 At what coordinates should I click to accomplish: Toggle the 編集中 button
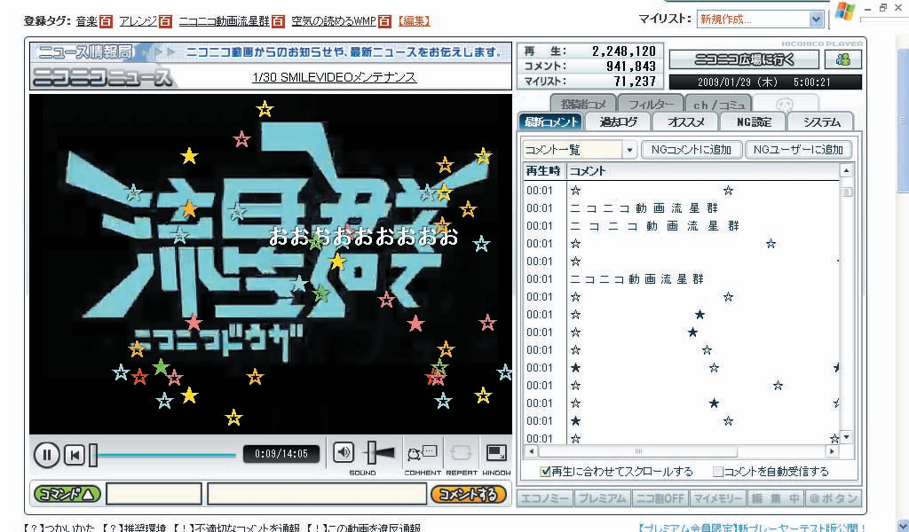[775, 497]
